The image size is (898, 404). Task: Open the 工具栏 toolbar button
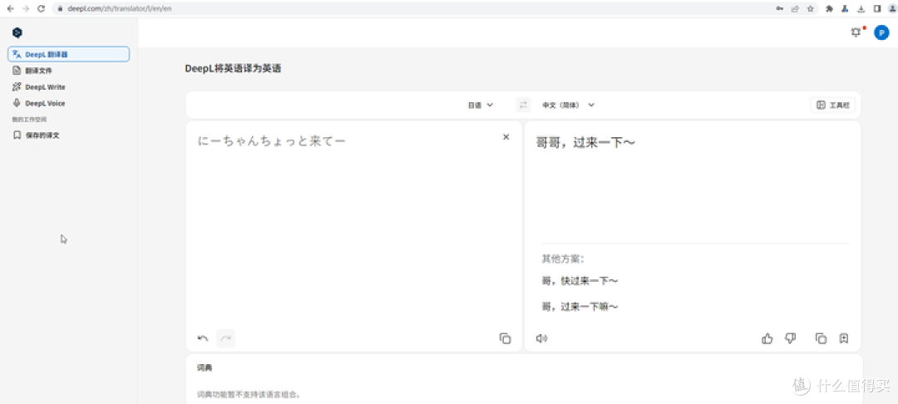click(833, 106)
